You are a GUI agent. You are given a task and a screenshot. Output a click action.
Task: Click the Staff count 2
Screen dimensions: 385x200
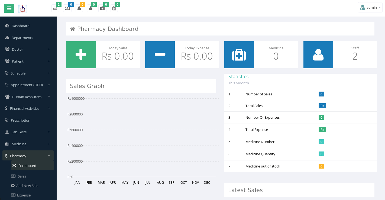point(355,56)
